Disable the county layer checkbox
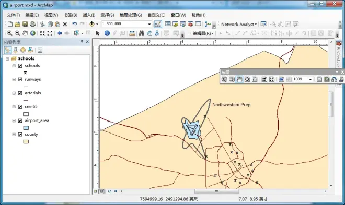This screenshot has width=345, height=205. (x=20, y=135)
